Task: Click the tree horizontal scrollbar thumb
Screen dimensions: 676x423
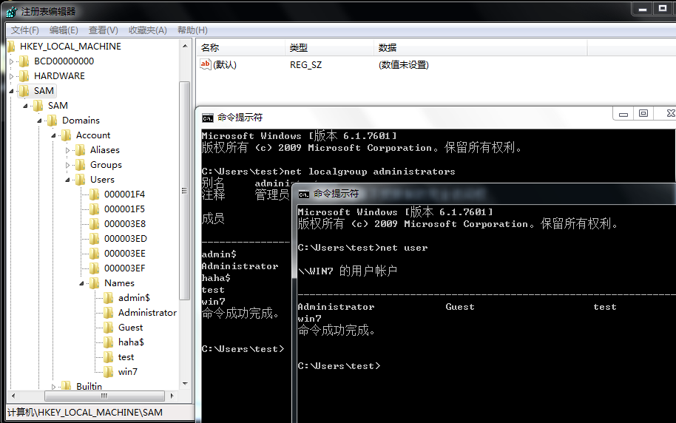Action: (104, 396)
